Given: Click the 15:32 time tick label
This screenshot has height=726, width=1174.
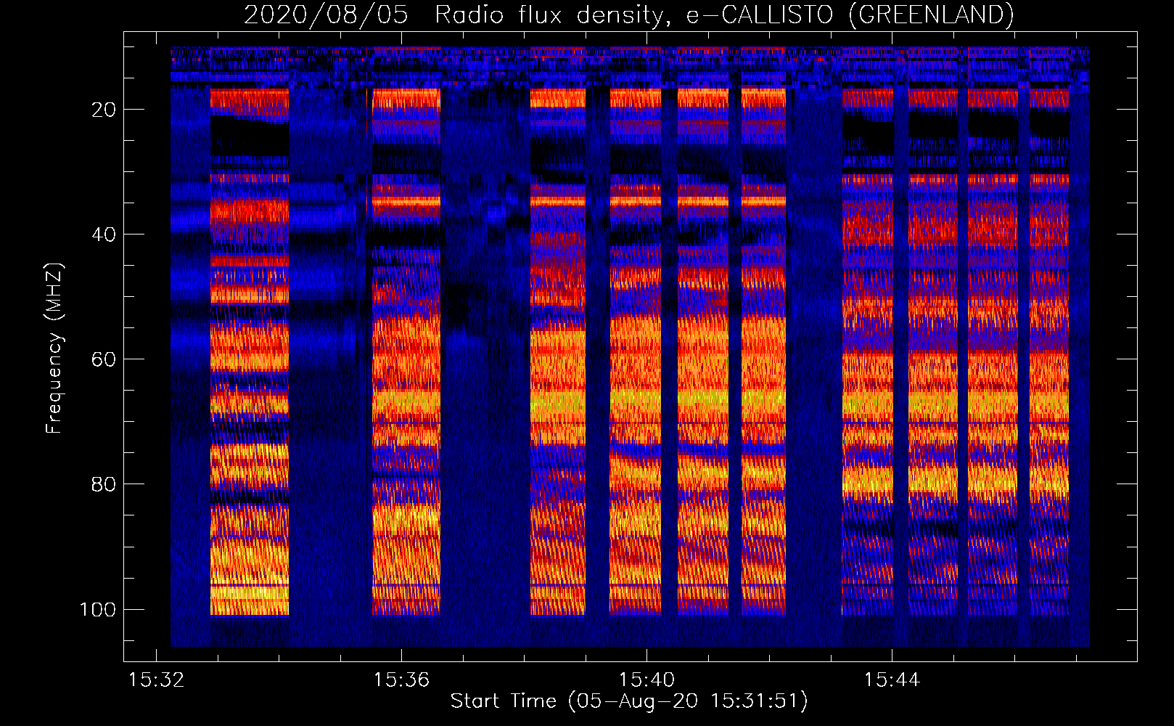Looking at the screenshot, I should (x=156, y=680).
